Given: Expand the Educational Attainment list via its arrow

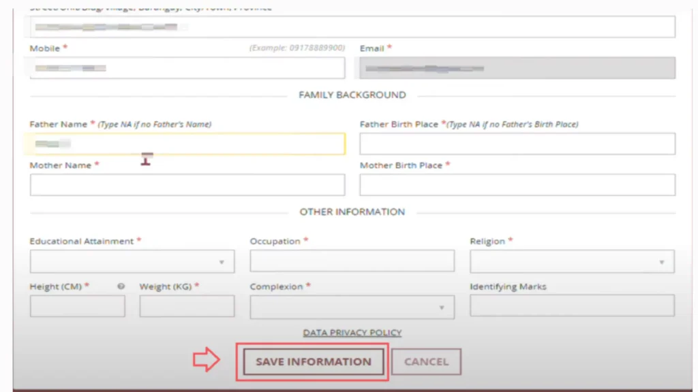Looking at the screenshot, I should (222, 261).
